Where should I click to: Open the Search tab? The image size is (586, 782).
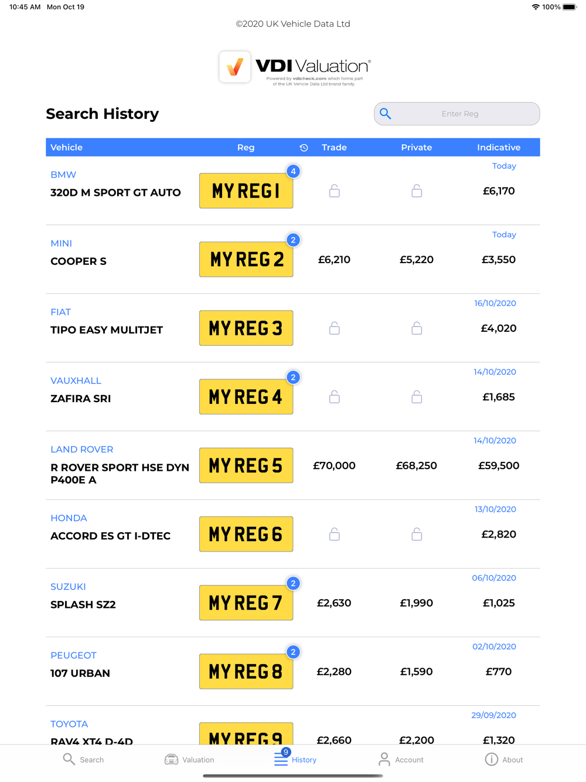(x=83, y=759)
